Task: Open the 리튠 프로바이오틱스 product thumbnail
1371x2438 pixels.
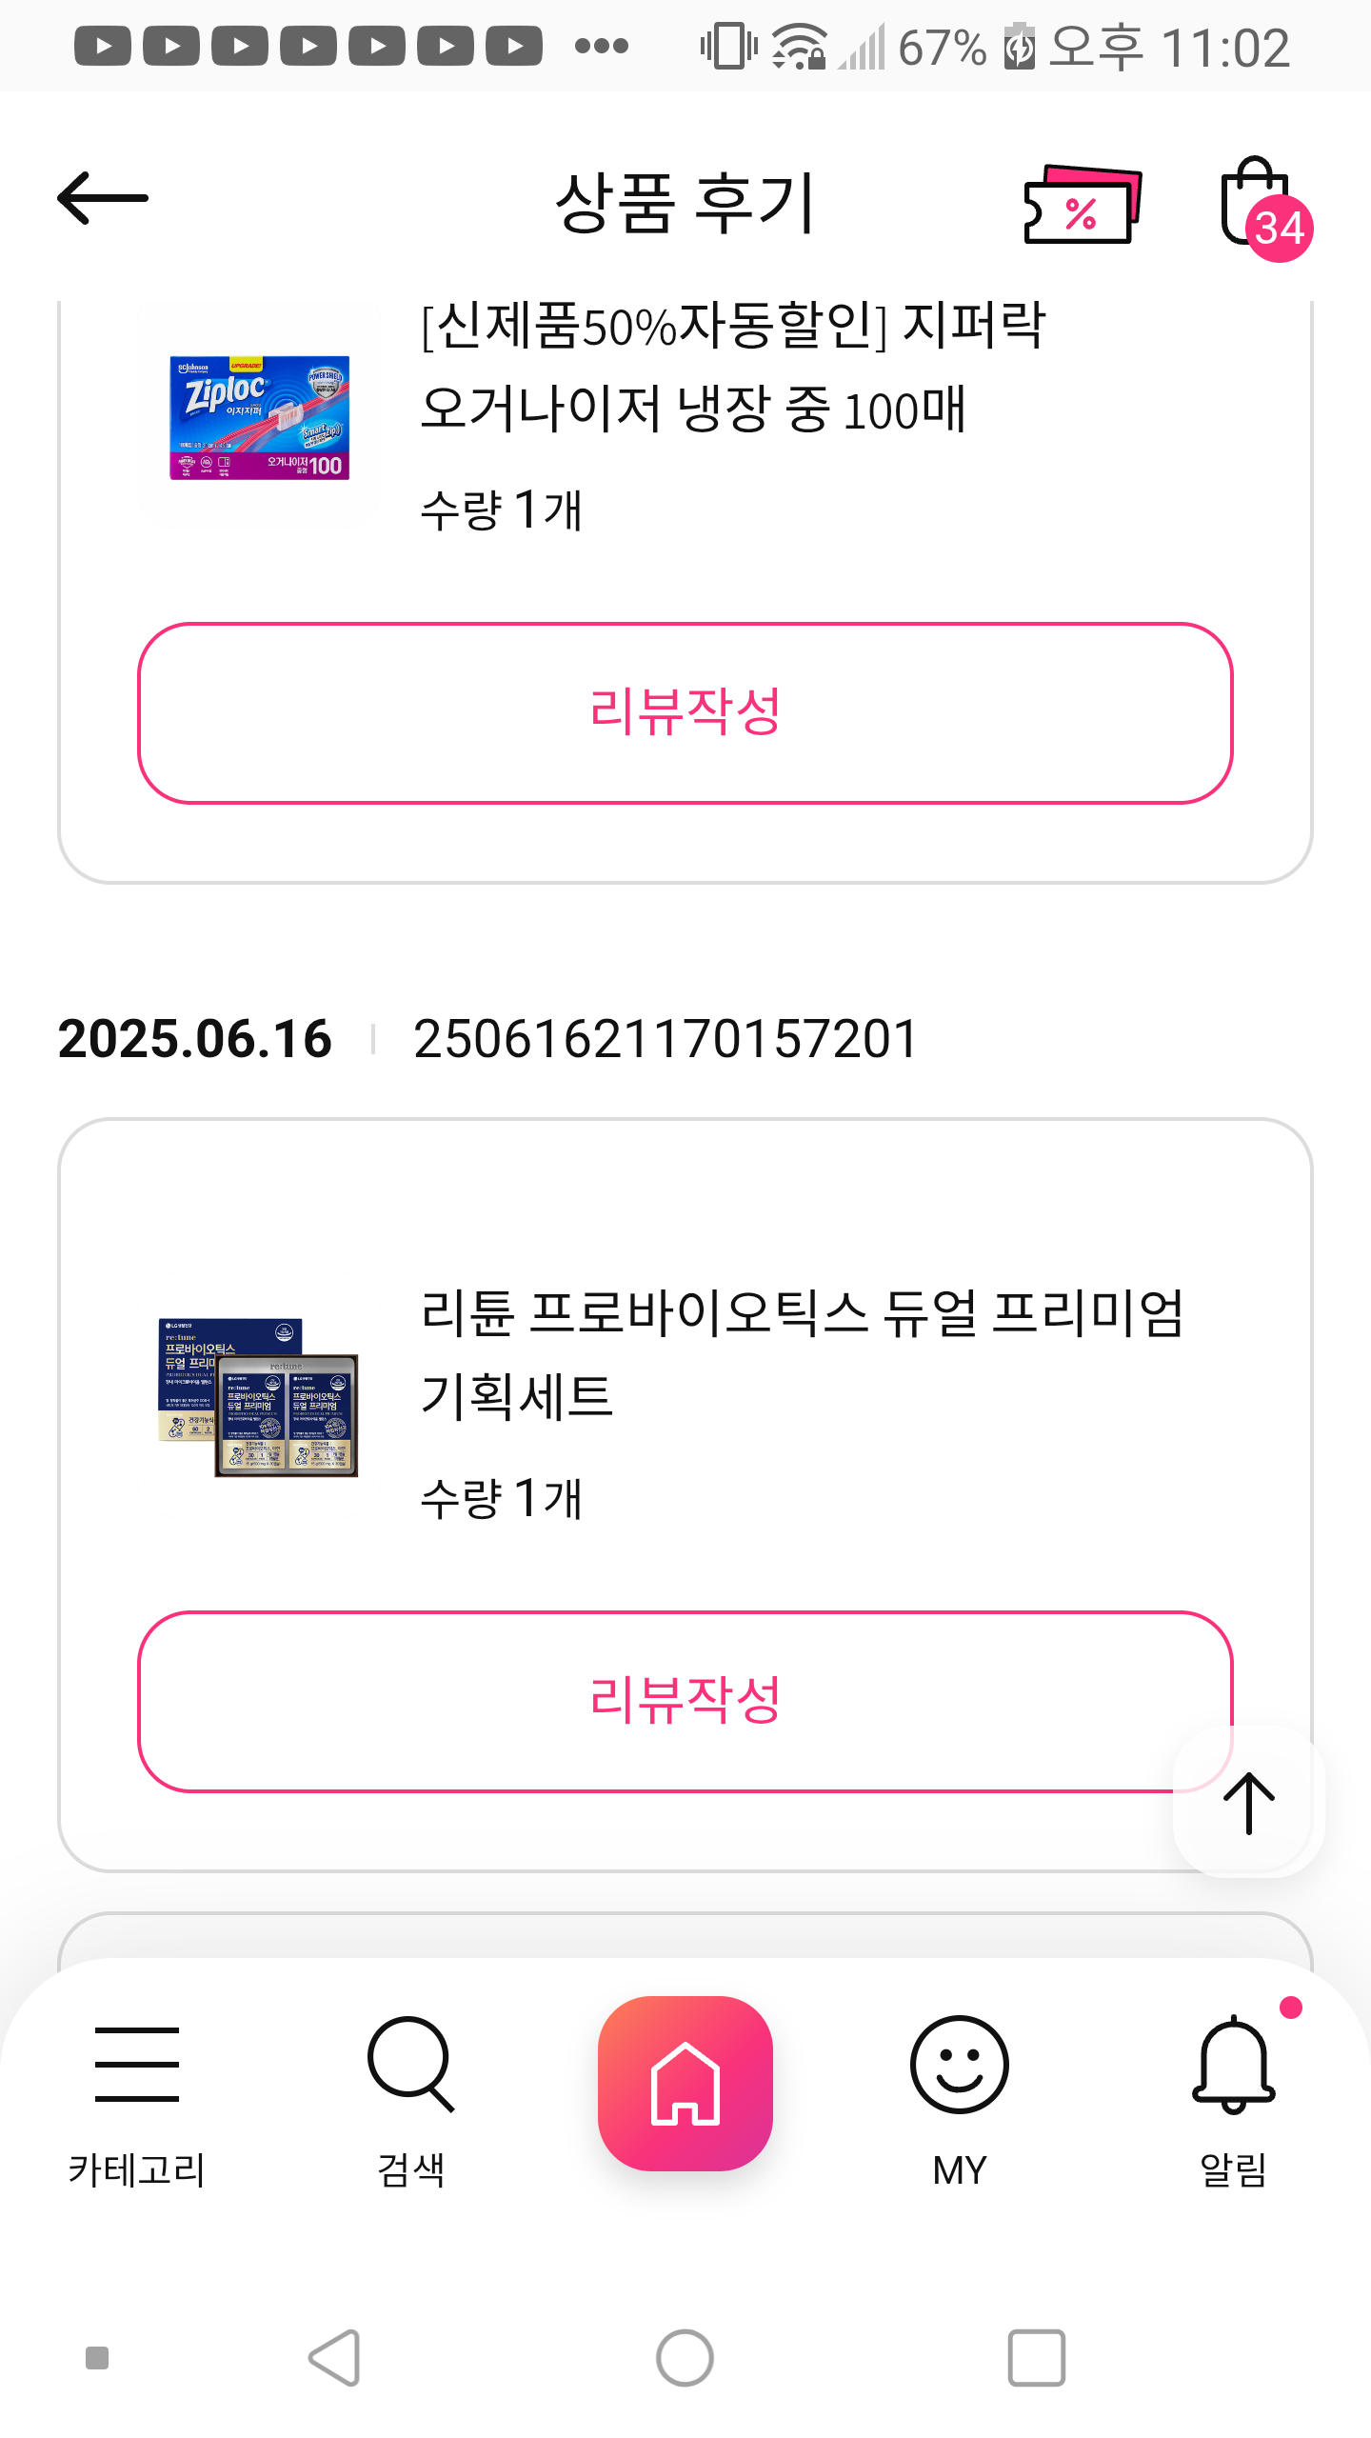Action: coord(258,1397)
